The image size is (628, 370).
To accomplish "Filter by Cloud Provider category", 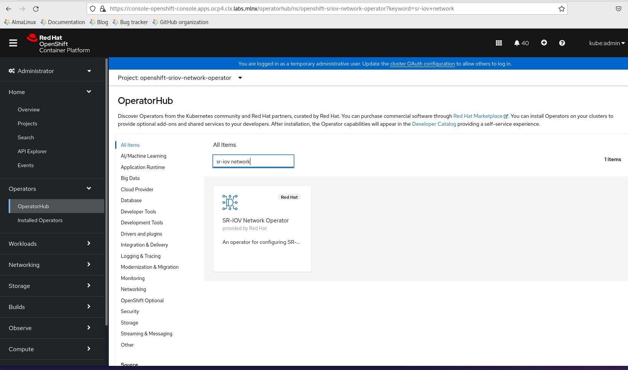I will (x=137, y=189).
